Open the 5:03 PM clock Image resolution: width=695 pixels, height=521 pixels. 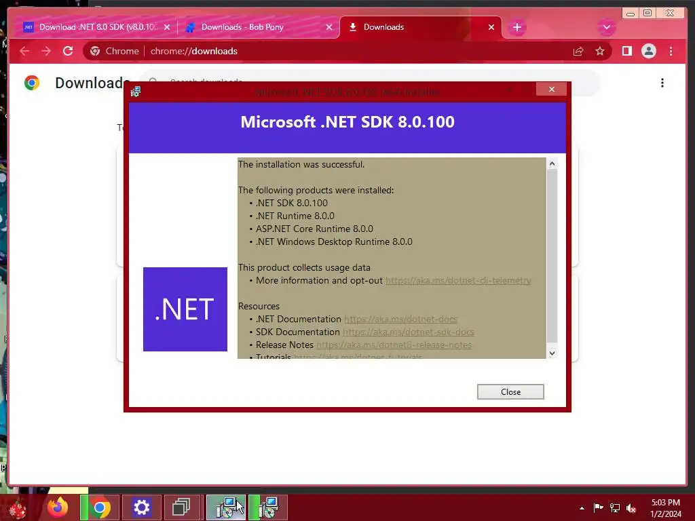[x=665, y=508]
